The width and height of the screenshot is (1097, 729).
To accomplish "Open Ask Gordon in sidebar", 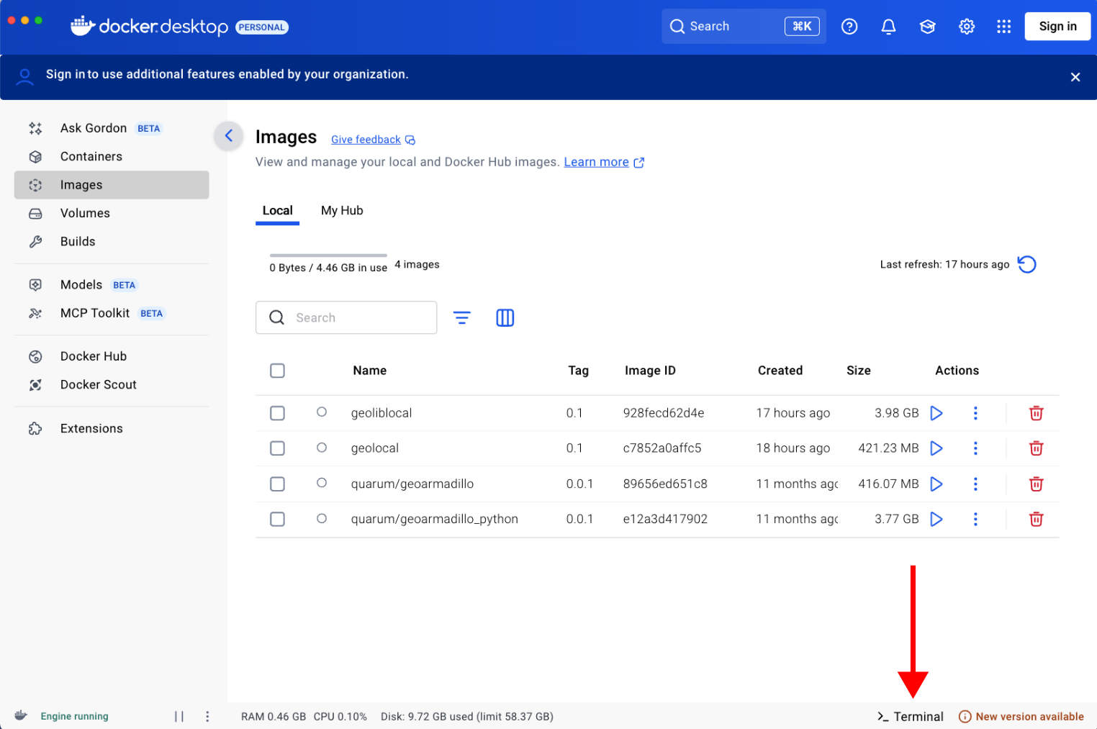I will pos(112,128).
